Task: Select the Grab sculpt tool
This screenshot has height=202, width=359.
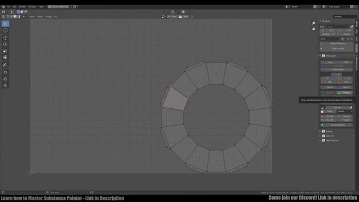Action: coord(5,72)
